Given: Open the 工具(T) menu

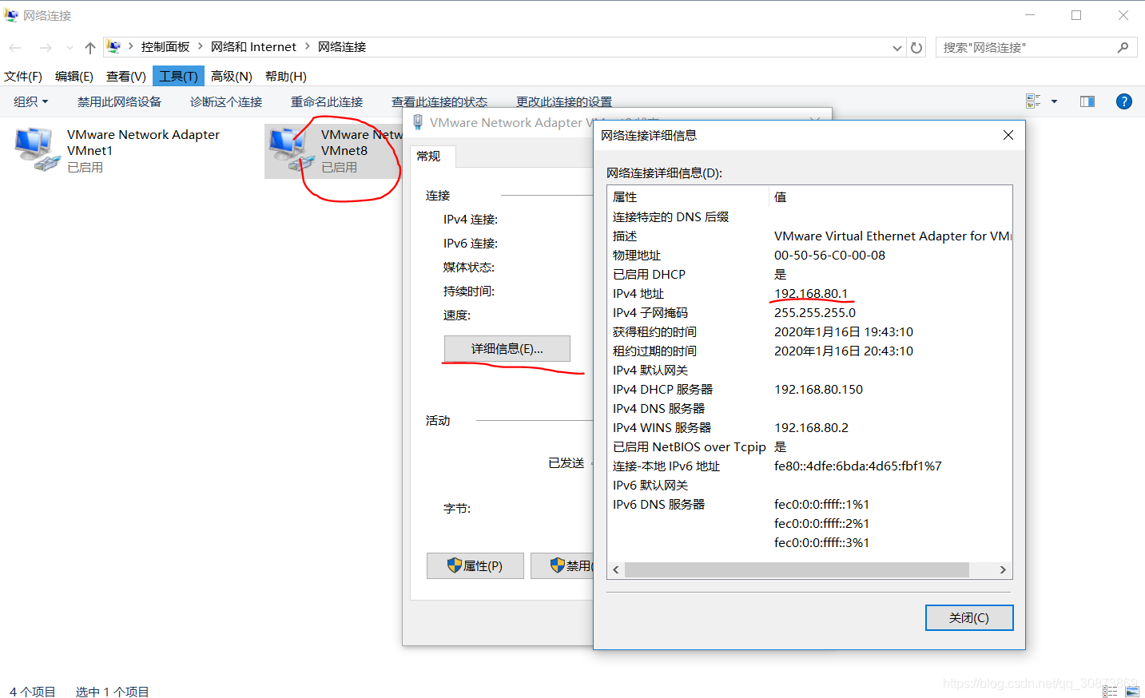Looking at the screenshot, I should pos(178,77).
